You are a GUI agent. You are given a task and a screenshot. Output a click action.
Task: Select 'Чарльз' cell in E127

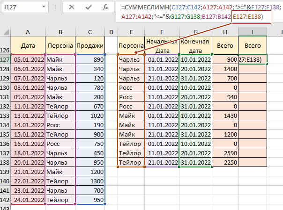click(x=131, y=59)
